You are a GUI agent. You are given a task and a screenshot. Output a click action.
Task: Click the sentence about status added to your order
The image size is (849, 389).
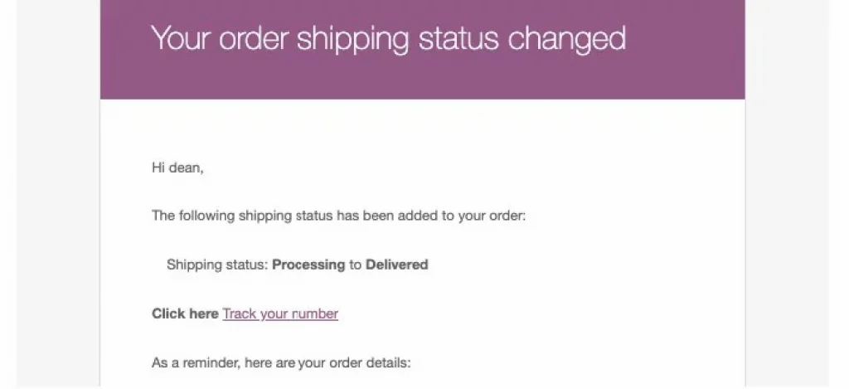coord(338,216)
